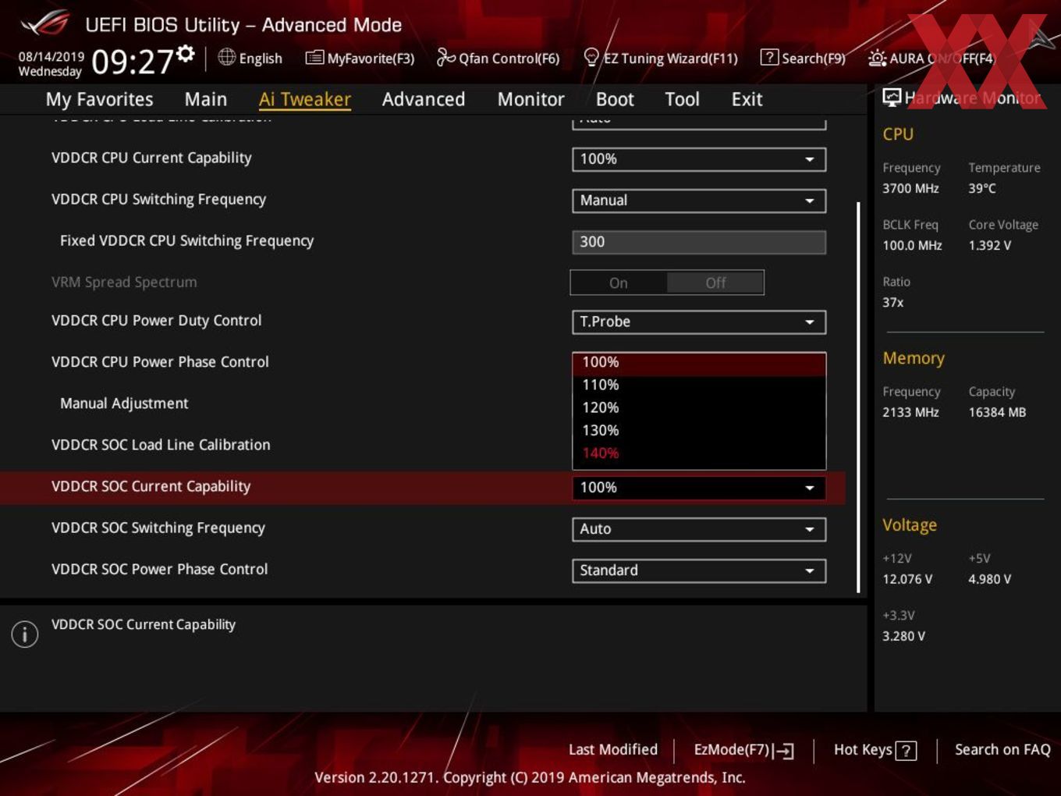Open settings gear beside the clock
Viewport: 1061px width, 796px height.
pos(185,53)
